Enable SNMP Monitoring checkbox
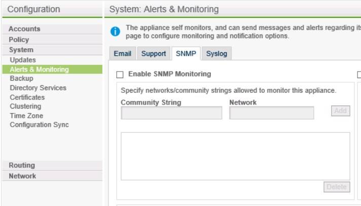The height and width of the screenshot is (206, 361). click(120, 75)
